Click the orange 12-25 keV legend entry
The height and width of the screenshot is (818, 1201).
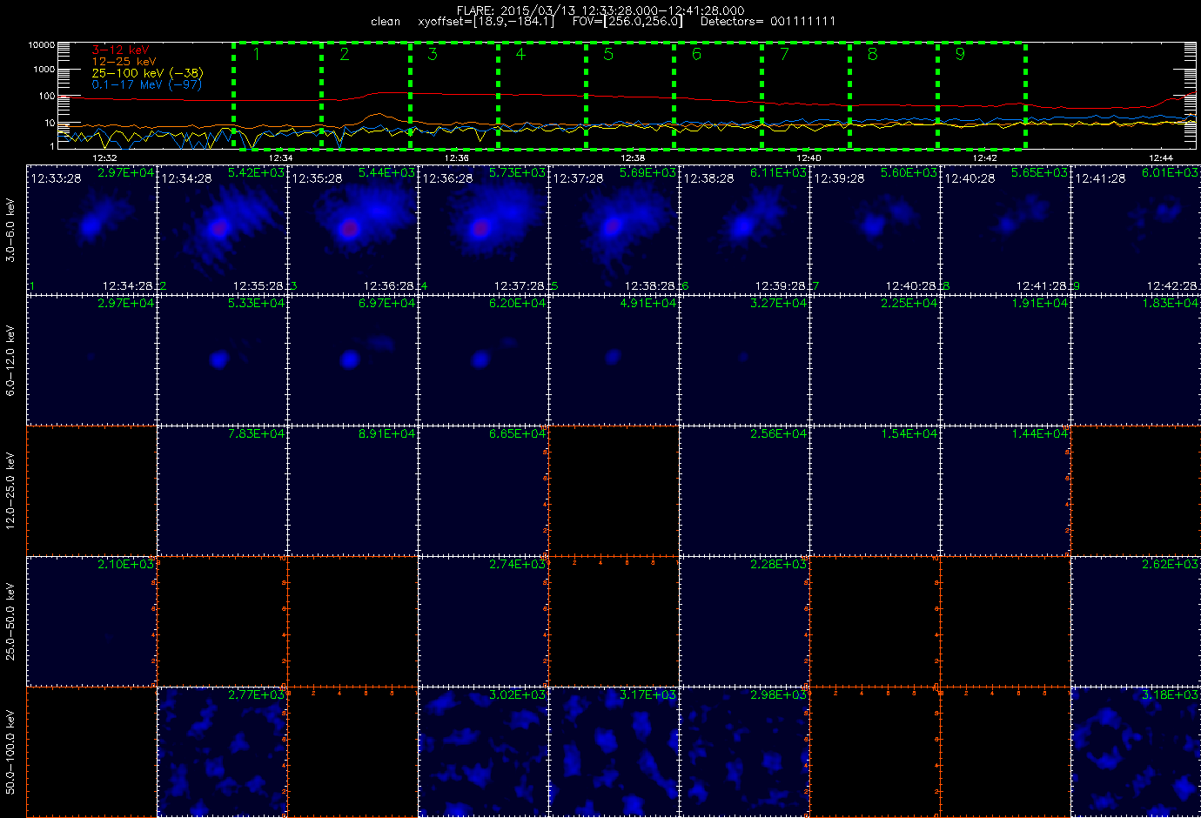(124, 62)
